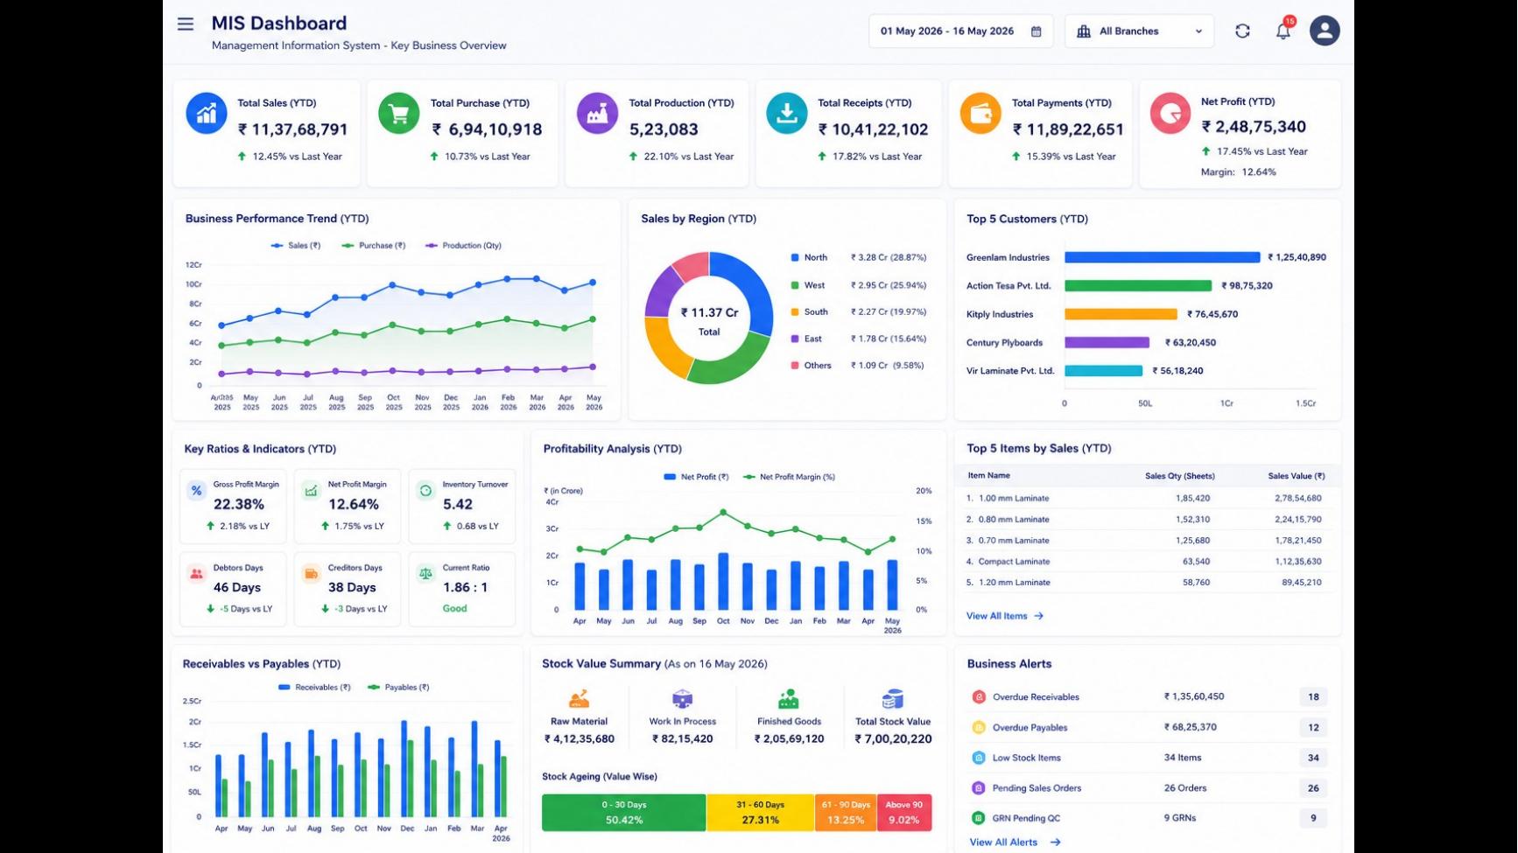Open the Overdue Payables count badge 12

coord(1313,728)
